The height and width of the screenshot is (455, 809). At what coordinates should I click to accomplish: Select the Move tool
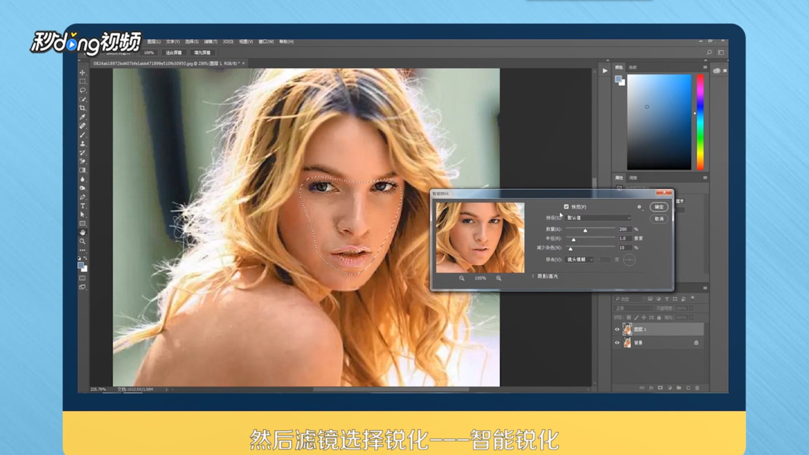point(83,72)
